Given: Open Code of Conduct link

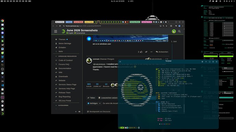Looking at the screenshot, I should [66, 60].
